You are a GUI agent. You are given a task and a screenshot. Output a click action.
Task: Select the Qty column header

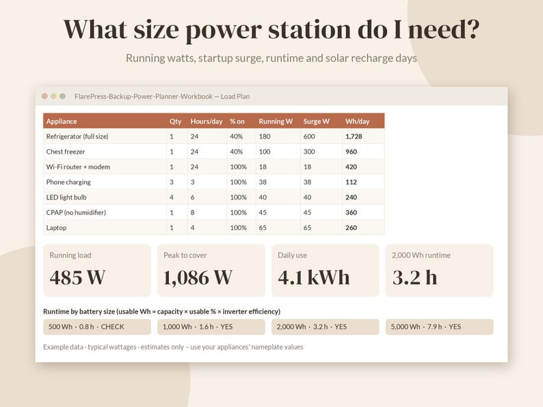pos(177,121)
